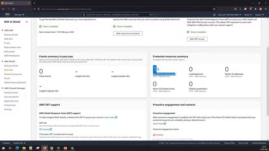The height and width of the screenshot is (151, 269).
Task: Select the AWS Shield browser tab
Action: click(16, 3)
